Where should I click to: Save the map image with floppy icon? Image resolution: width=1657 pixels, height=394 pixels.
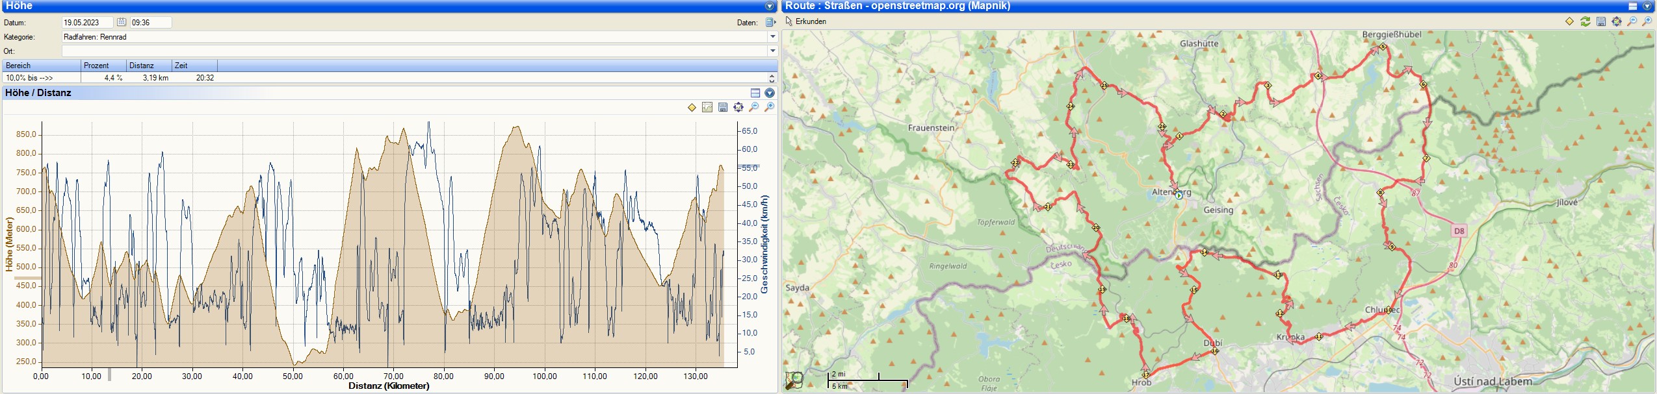[1601, 21]
